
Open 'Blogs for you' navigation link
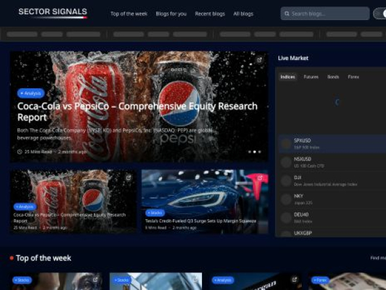(x=171, y=14)
